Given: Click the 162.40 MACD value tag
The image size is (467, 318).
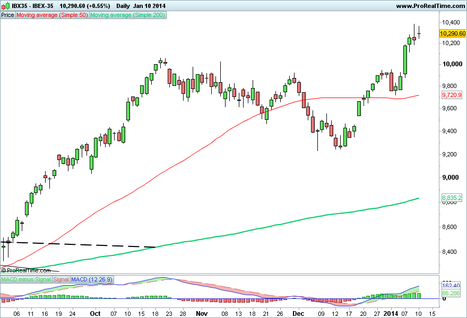Looking at the screenshot, I should (x=451, y=285).
